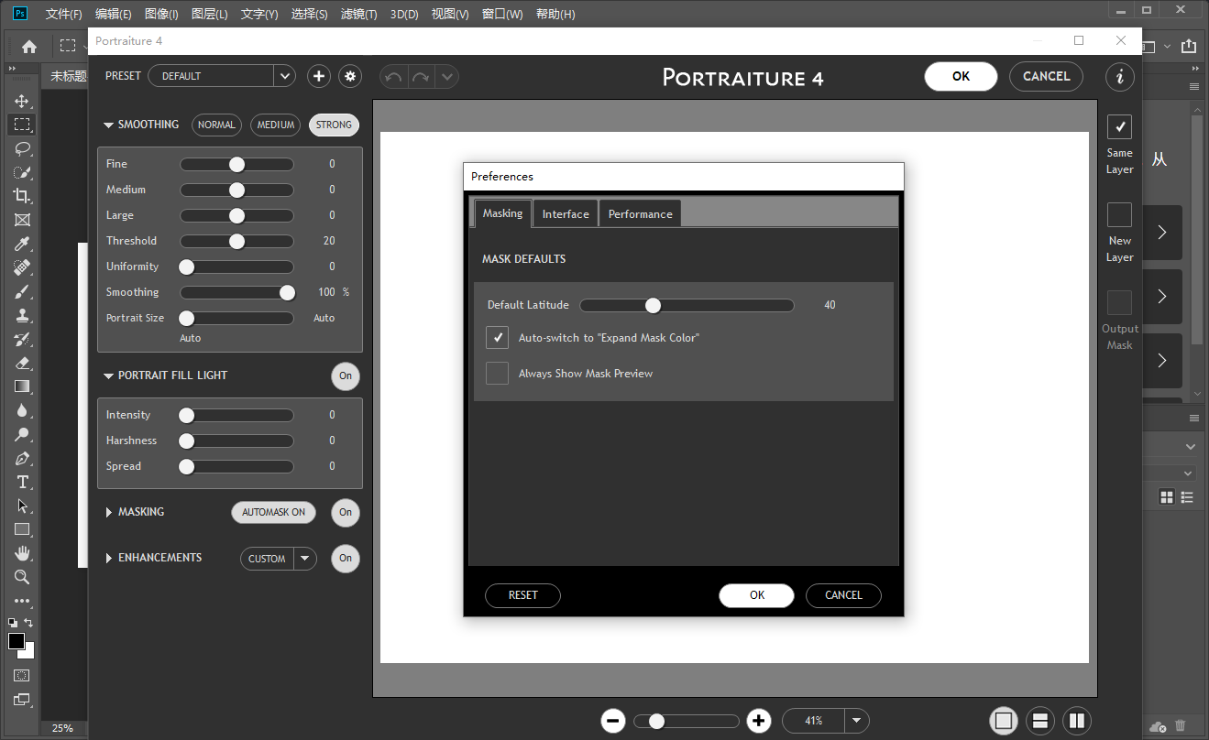Viewport: 1209px width, 740px height.
Task: Expand the Masking section
Action: (109, 512)
